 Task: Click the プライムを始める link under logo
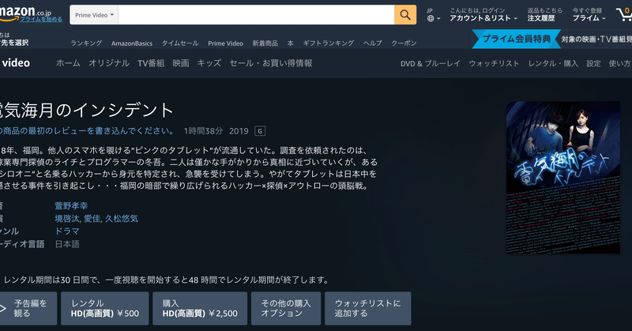(x=41, y=19)
